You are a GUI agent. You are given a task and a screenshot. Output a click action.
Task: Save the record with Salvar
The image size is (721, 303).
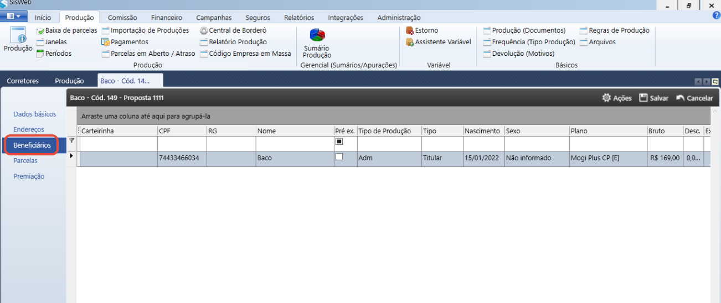point(653,98)
